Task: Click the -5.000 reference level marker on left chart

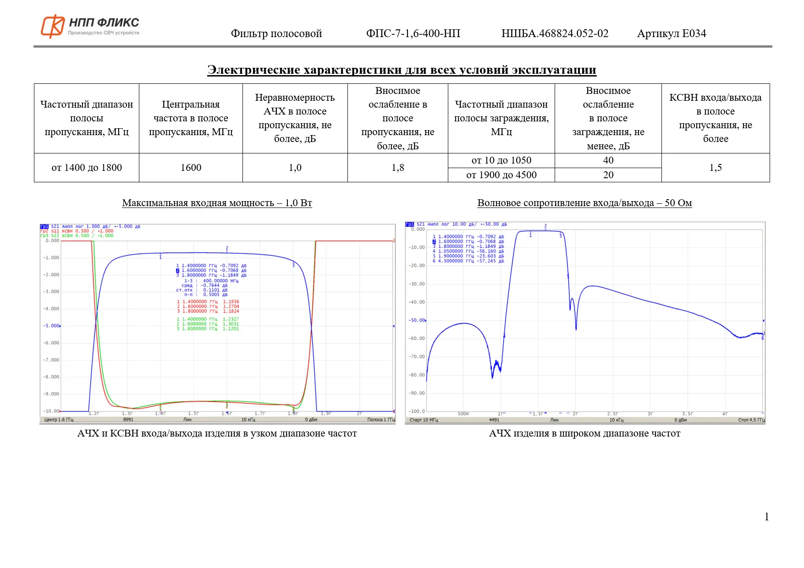Action: pos(51,326)
